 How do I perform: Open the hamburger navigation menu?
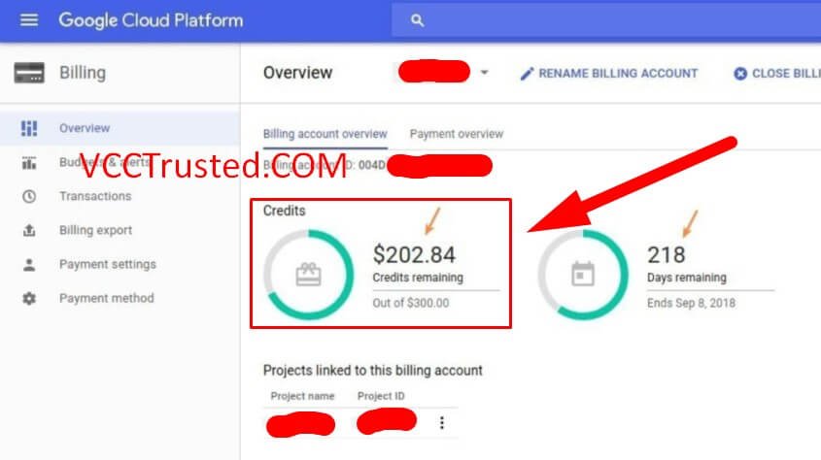pos(29,20)
